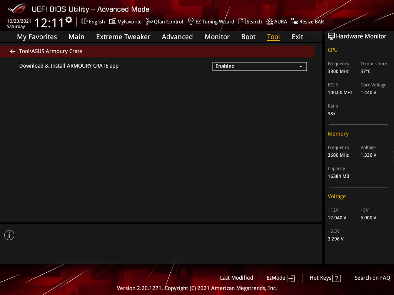Open the Boot tab

click(248, 37)
